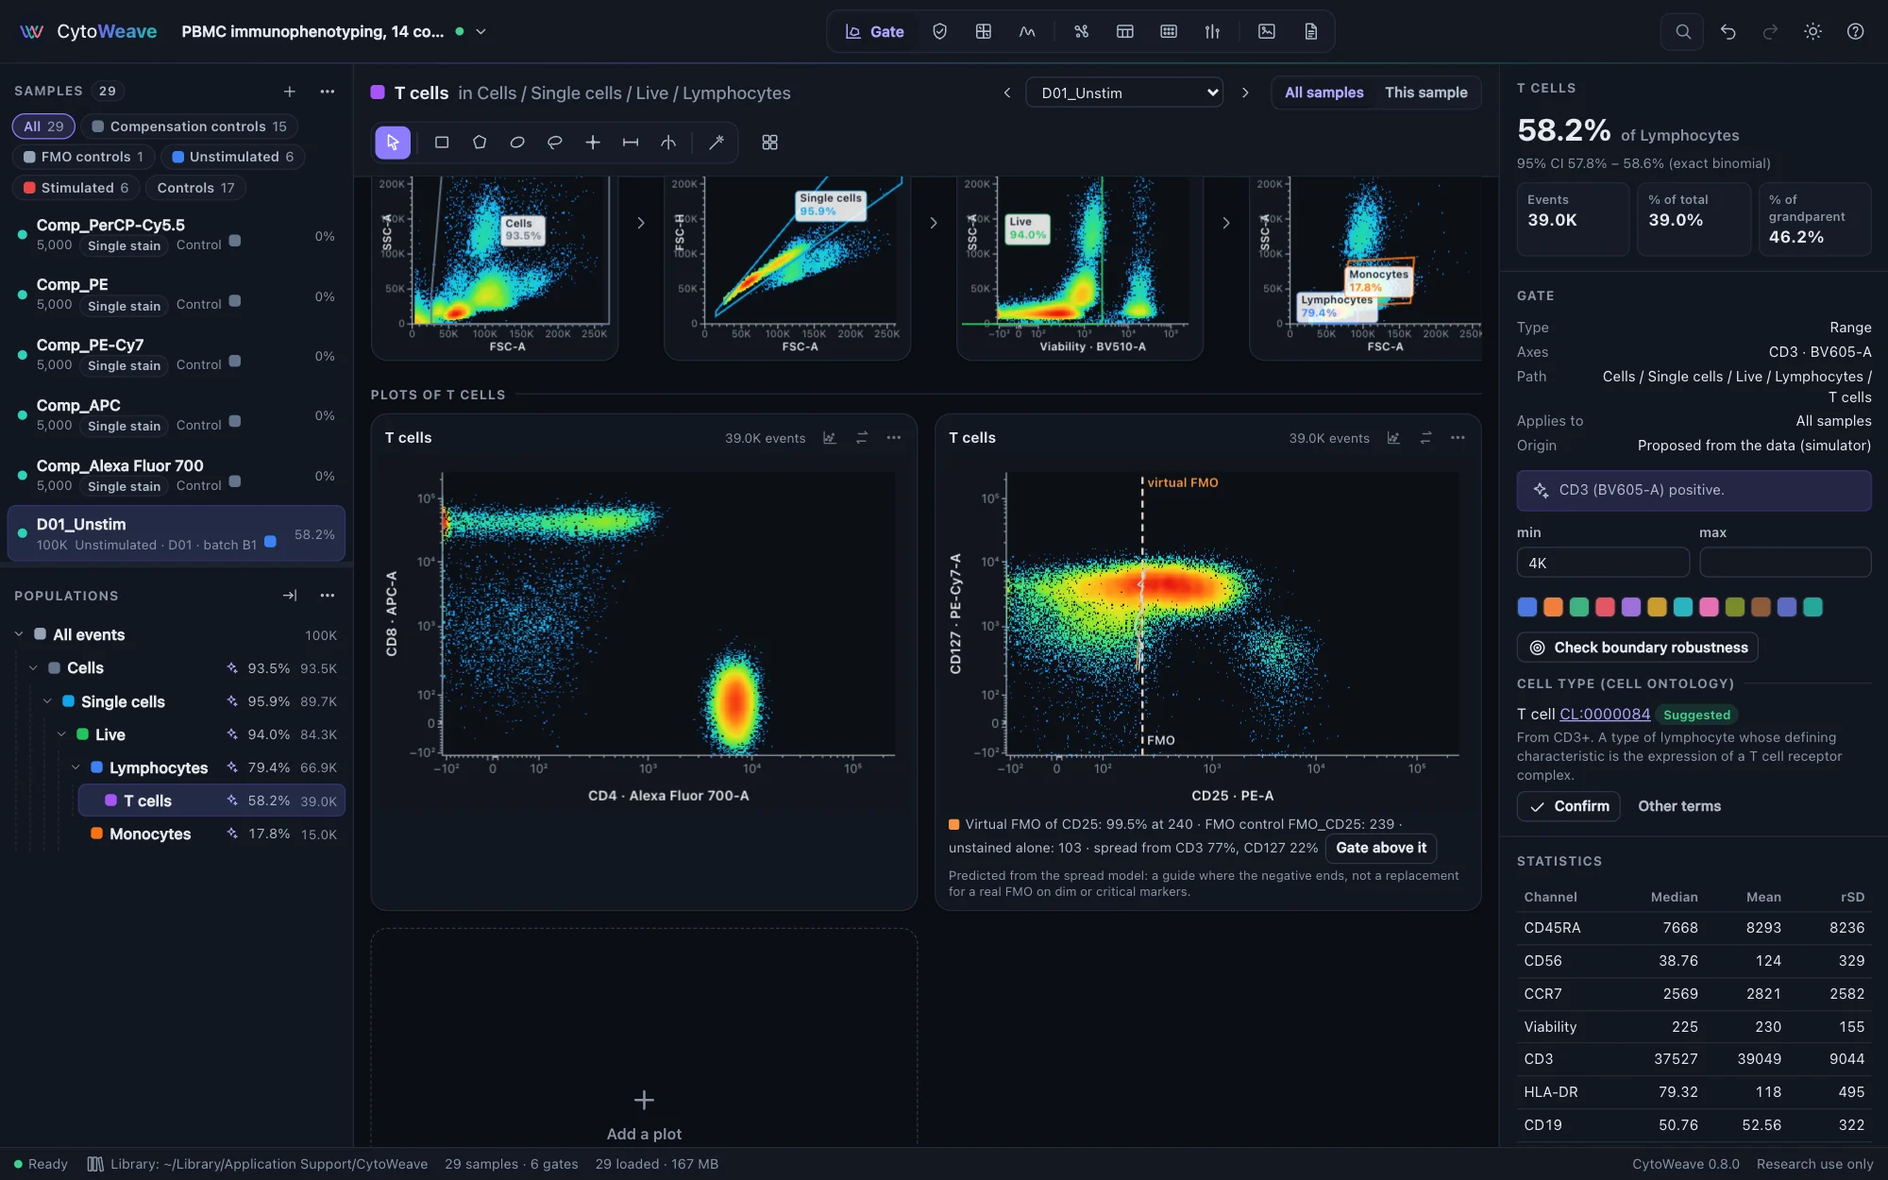1888x1180 pixels.
Task: Open the CL:0000084 ontology link
Action: (1605, 715)
